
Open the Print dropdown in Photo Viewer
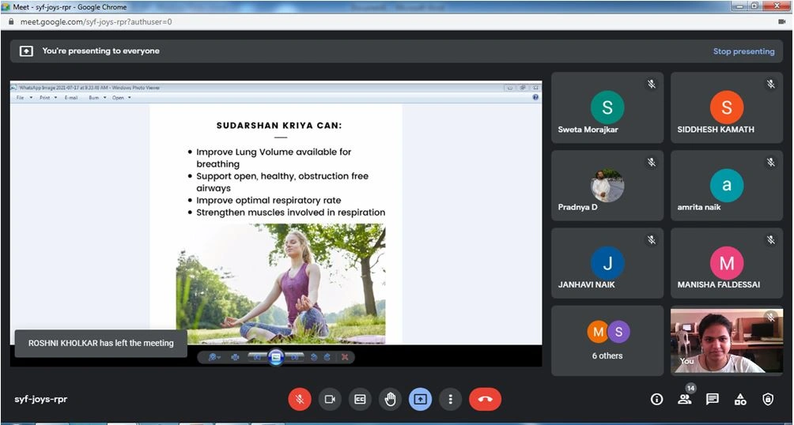(47, 98)
